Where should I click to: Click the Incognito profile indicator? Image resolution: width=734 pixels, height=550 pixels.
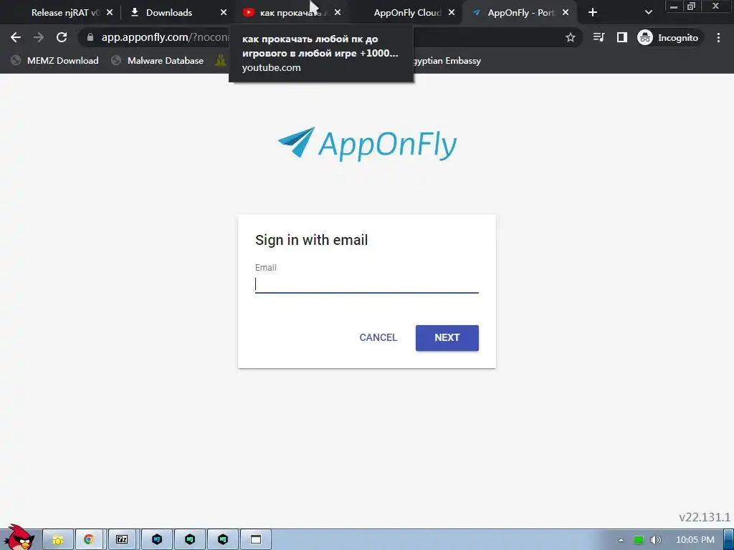tap(669, 37)
